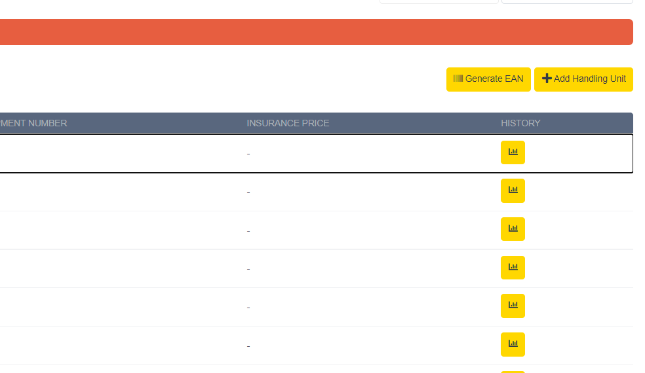Show history for the fourth row
This screenshot has width=645, height=373.
pos(513,267)
